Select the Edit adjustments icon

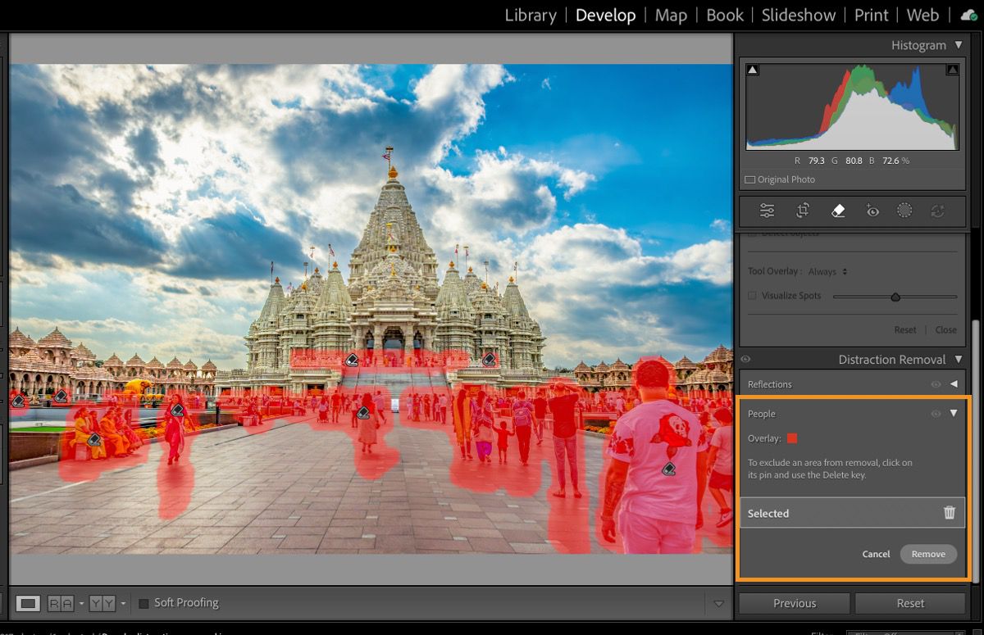[768, 211]
